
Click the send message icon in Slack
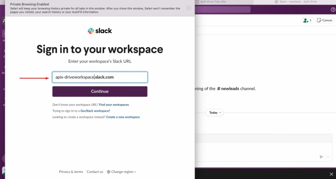321,157
